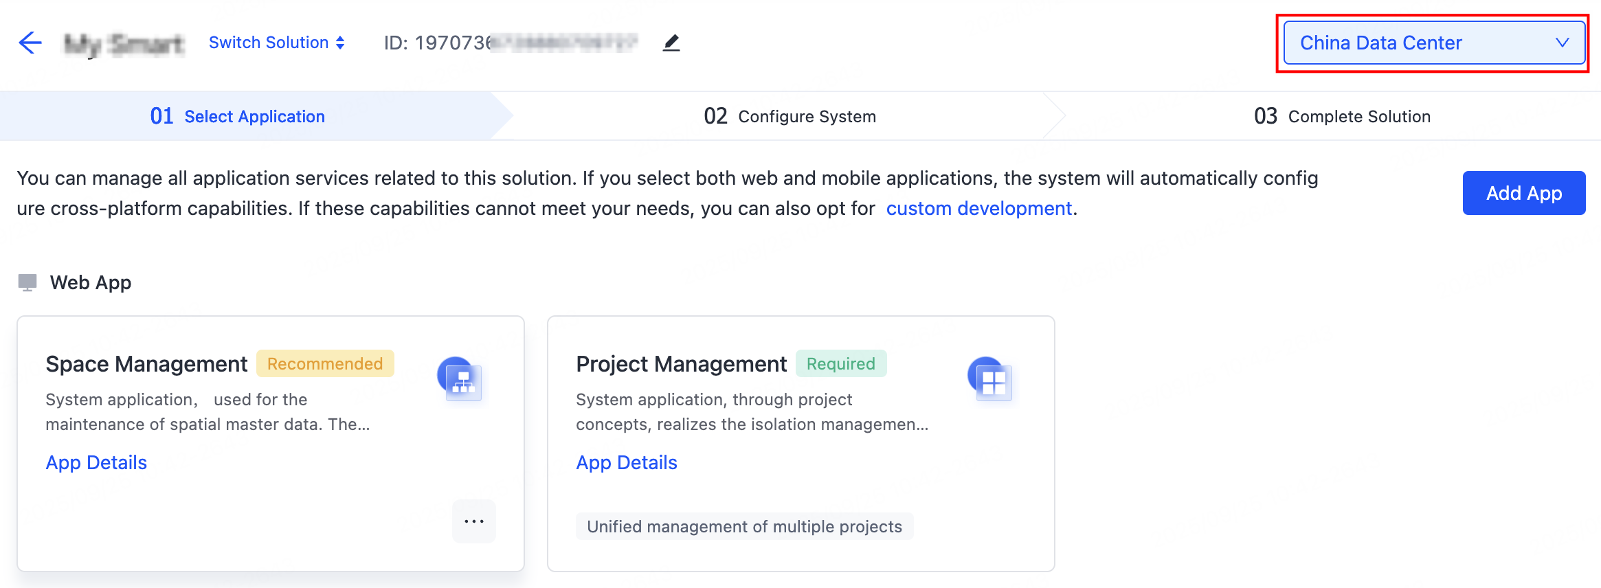Go to step 01 Select Application

pos(238,116)
